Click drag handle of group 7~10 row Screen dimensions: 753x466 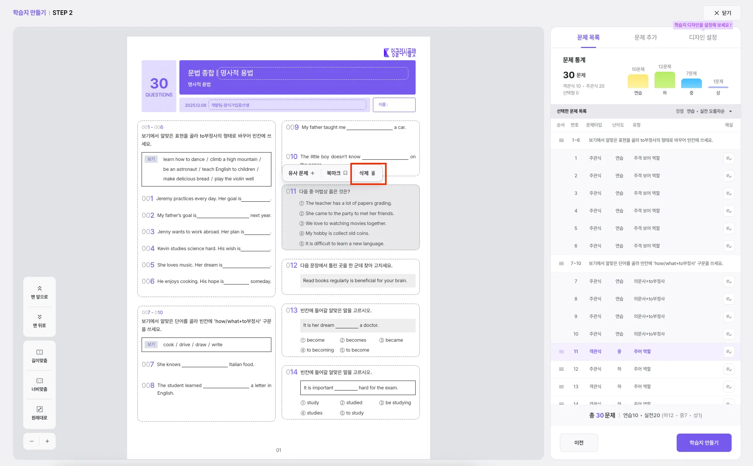pos(561,264)
